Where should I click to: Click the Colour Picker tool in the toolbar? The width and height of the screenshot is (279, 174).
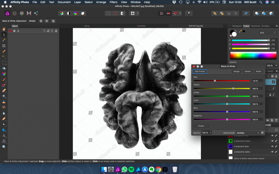pyautogui.click(x=4, y=40)
